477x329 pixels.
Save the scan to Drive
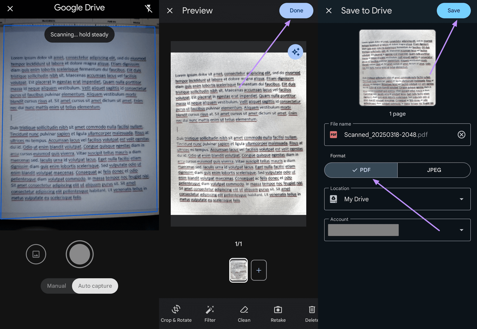[x=453, y=10]
